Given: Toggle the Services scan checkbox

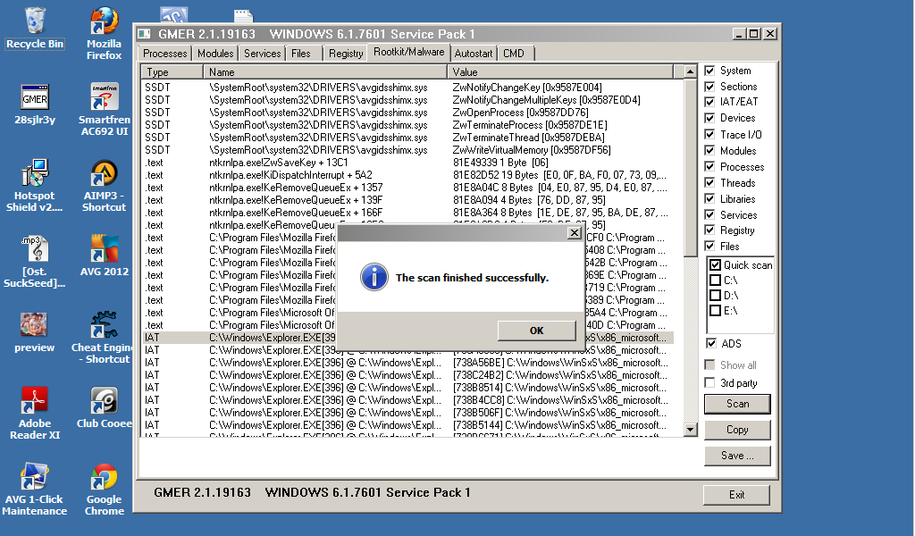Looking at the screenshot, I should pyautogui.click(x=709, y=214).
